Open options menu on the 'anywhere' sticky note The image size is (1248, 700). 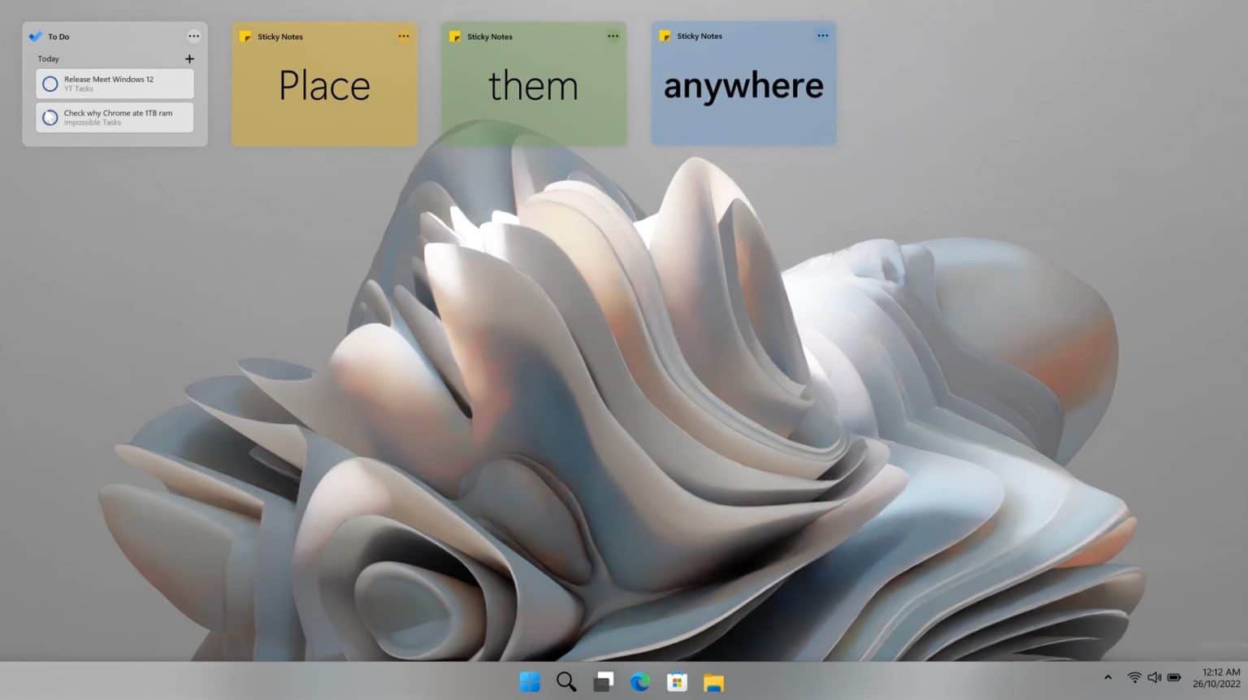tap(822, 35)
